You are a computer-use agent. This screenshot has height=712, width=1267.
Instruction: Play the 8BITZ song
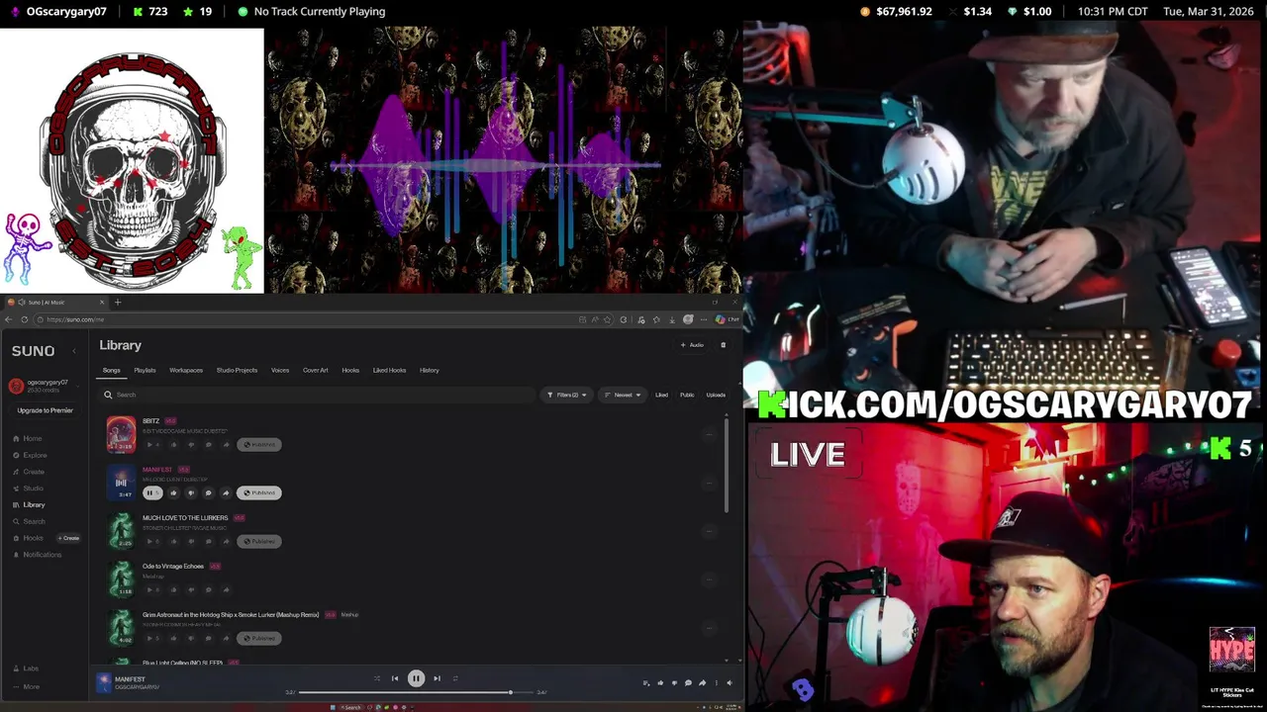pyautogui.click(x=152, y=444)
